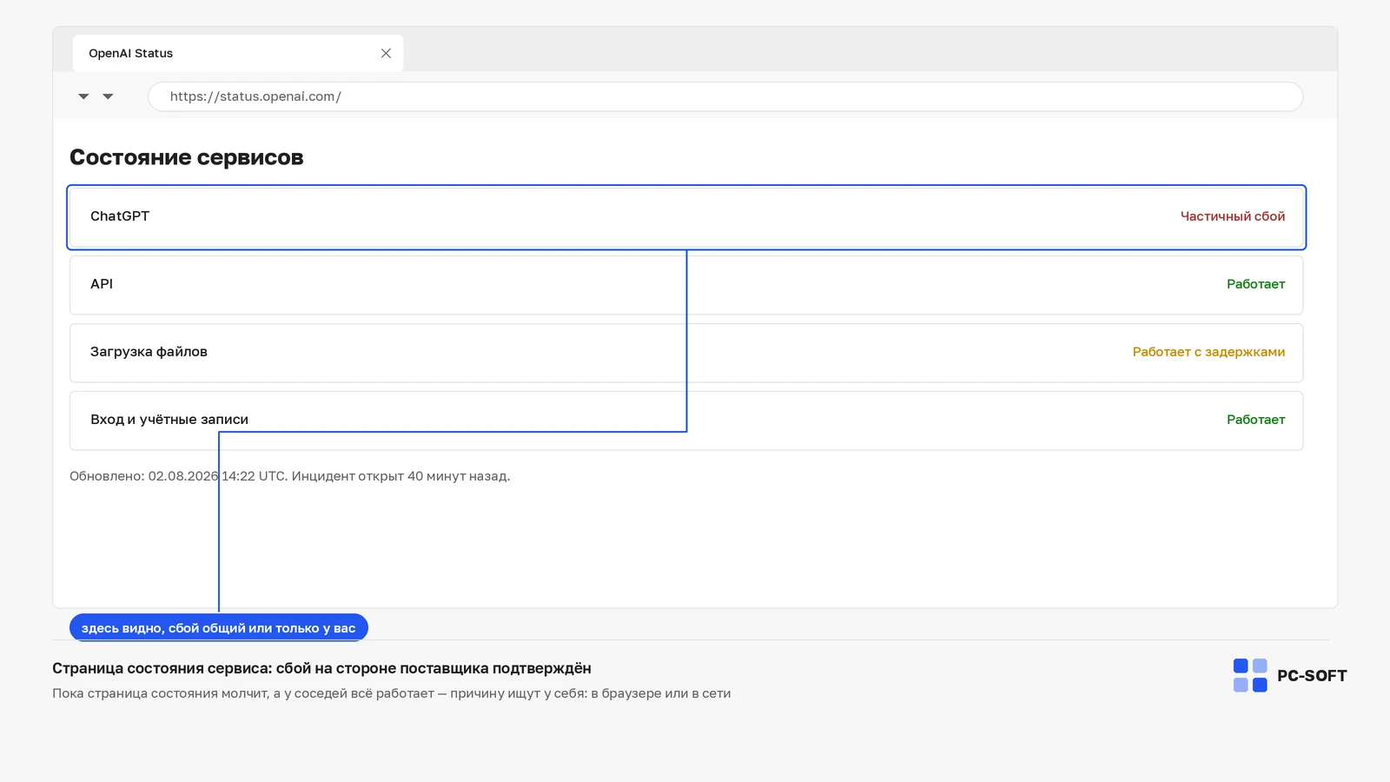Open the 'Загрузка файлов' service row
Image resolution: width=1390 pixels, height=782 pixels.
(x=686, y=353)
